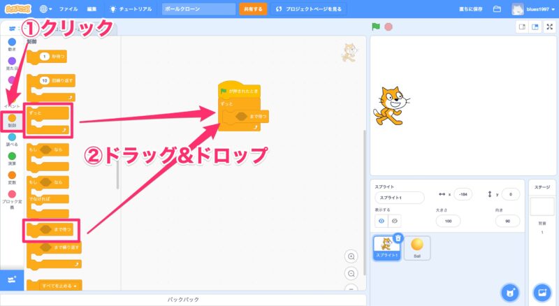Hide the sprite using the crossed-eye icon
The width and height of the screenshot is (559, 306).
395,220
